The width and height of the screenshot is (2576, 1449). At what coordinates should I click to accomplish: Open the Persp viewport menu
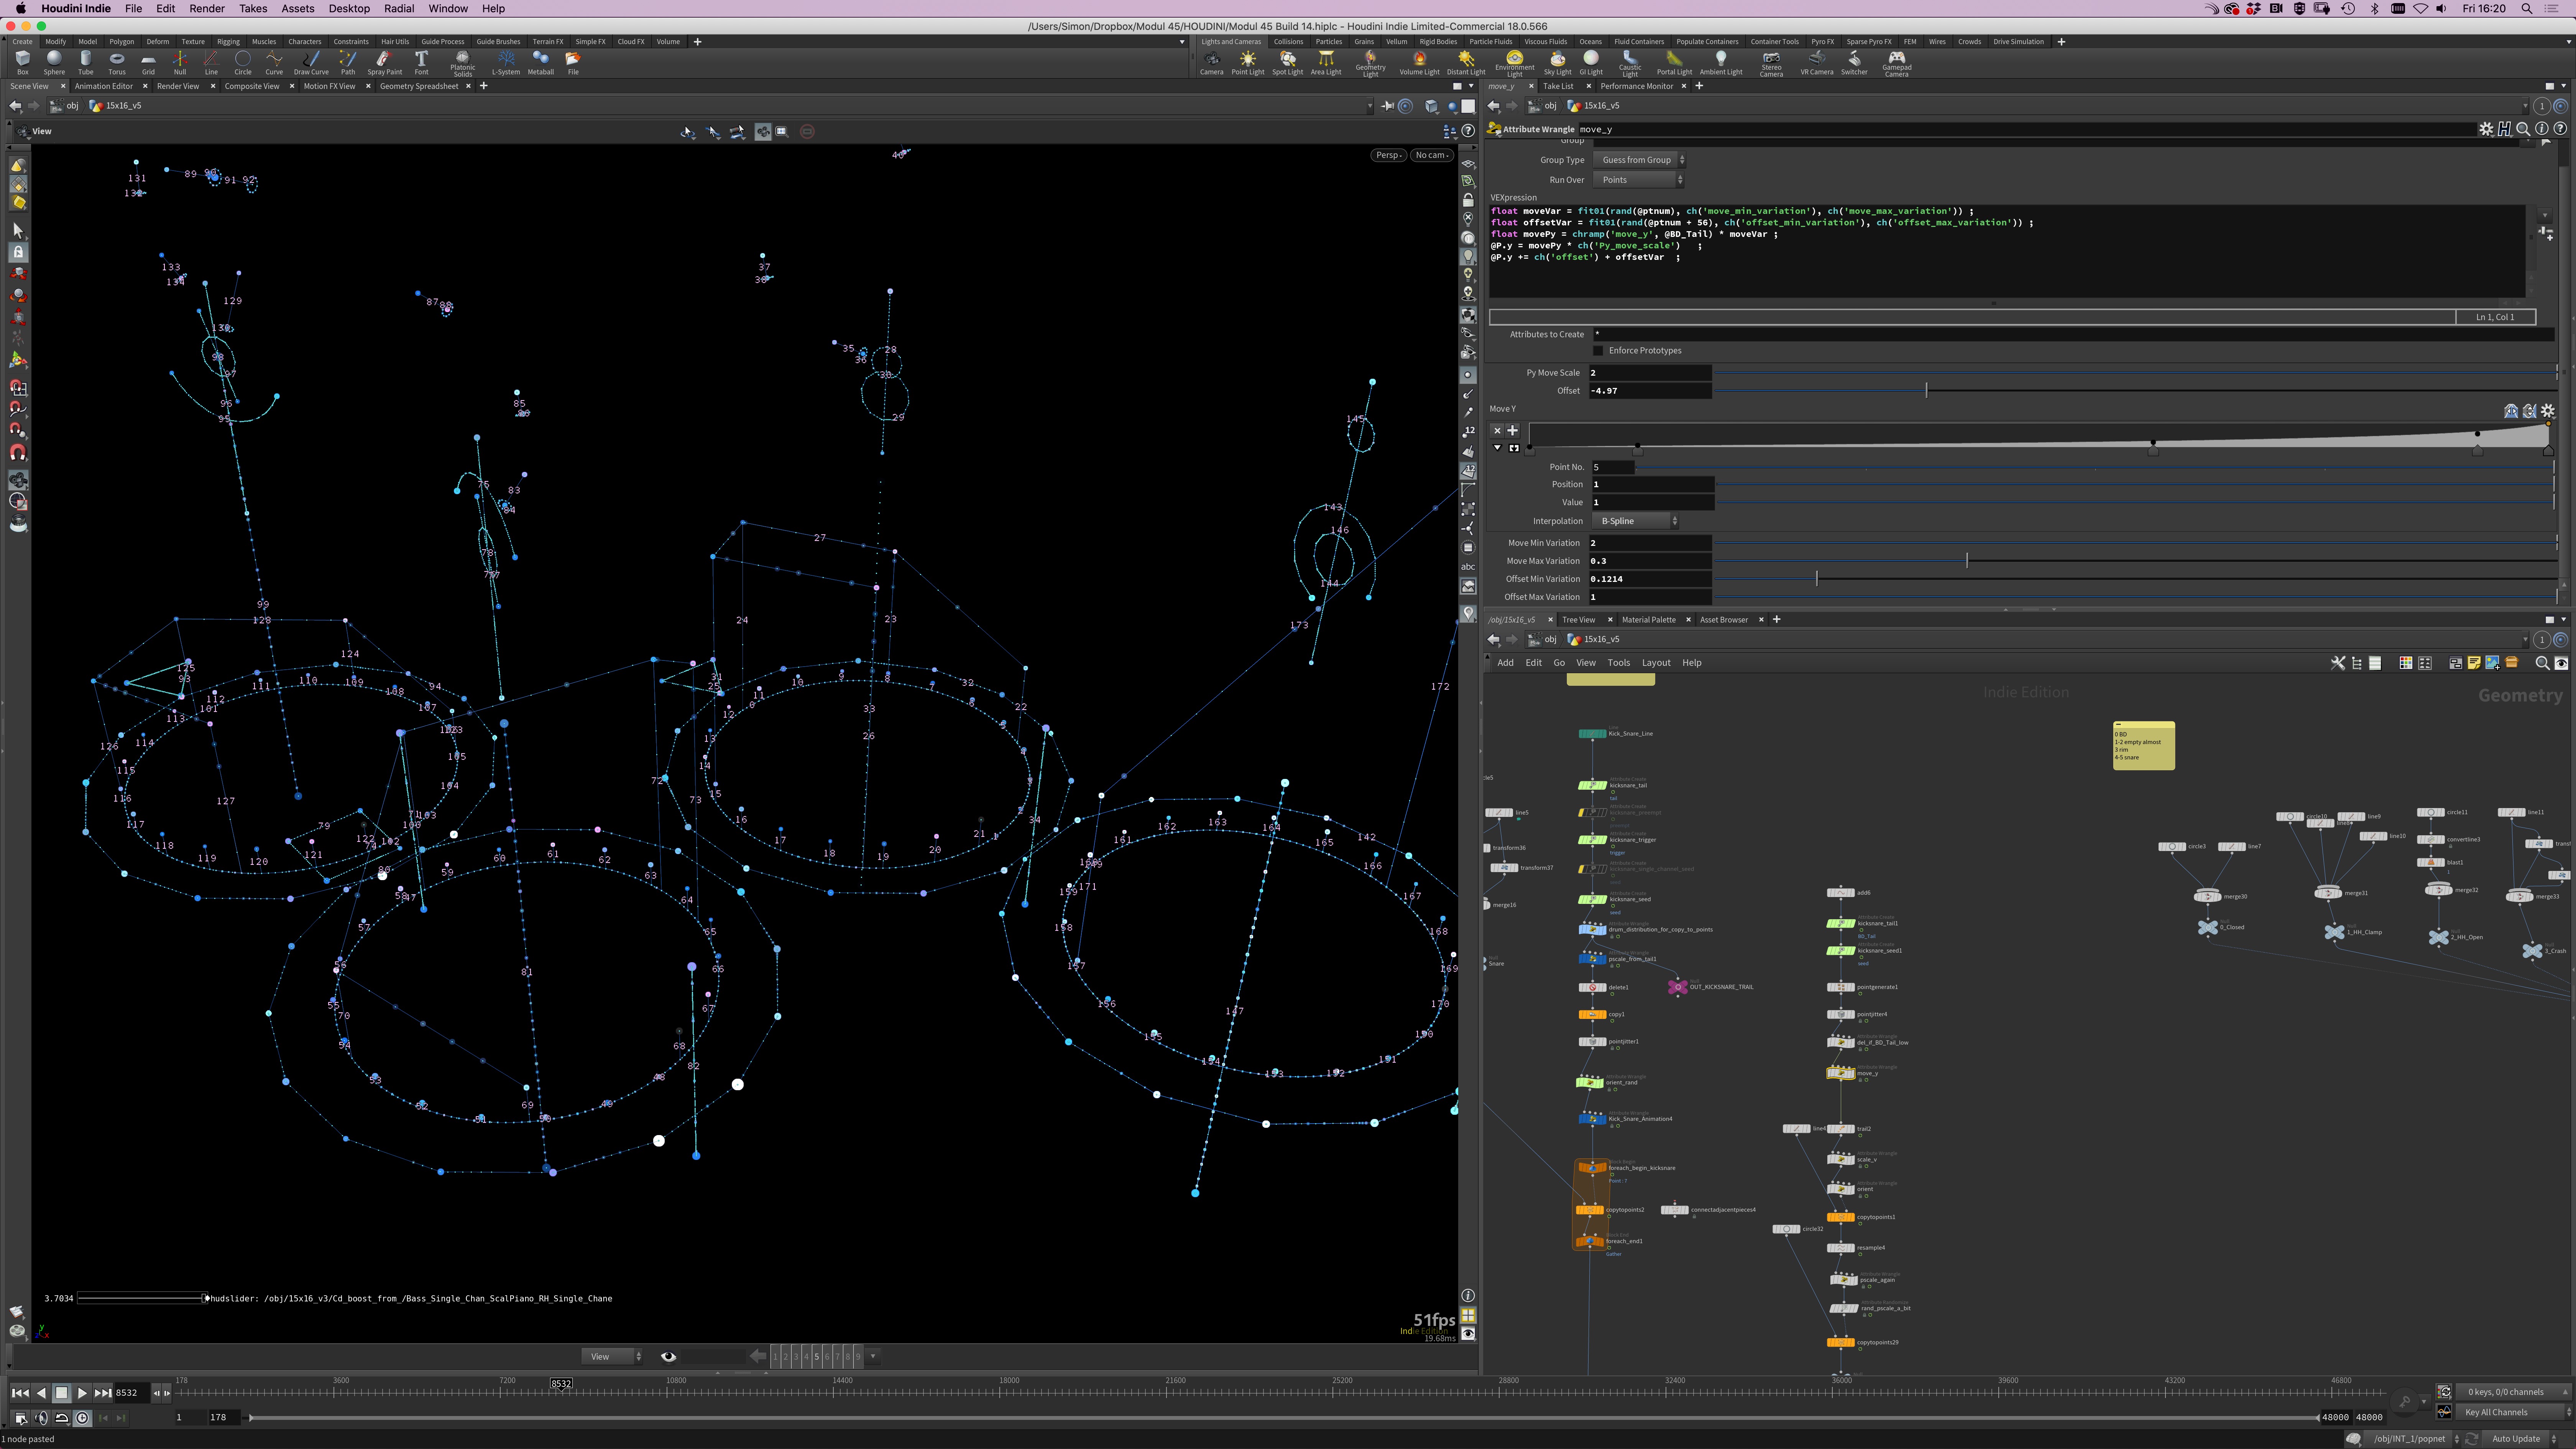pyautogui.click(x=1388, y=155)
